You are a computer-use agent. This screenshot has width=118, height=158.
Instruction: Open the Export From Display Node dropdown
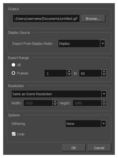81,44
